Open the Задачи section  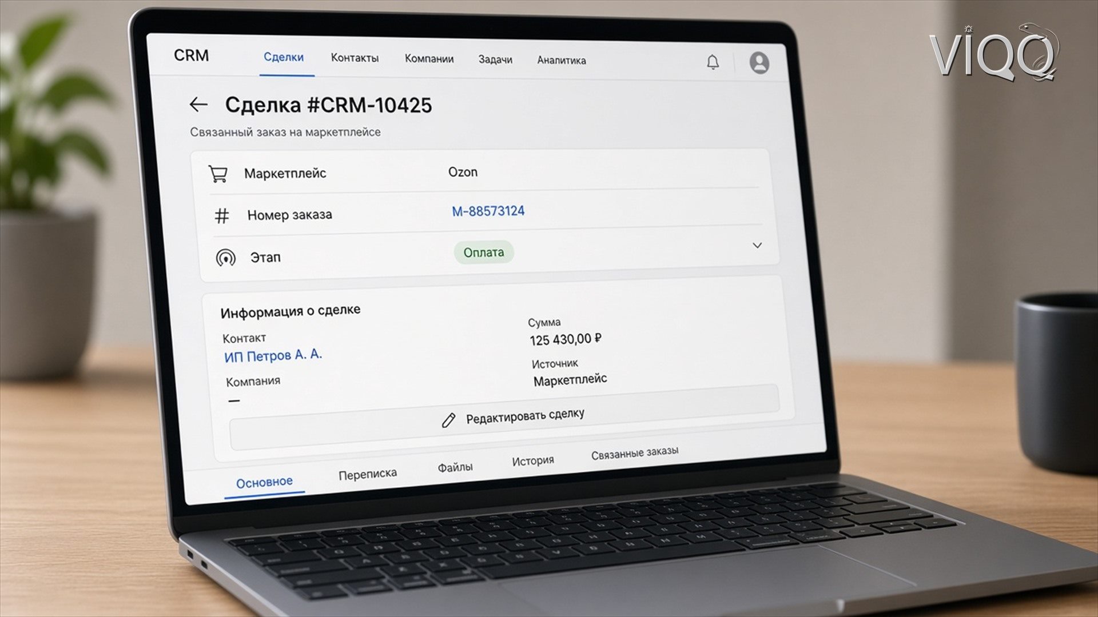pos(495,59)
